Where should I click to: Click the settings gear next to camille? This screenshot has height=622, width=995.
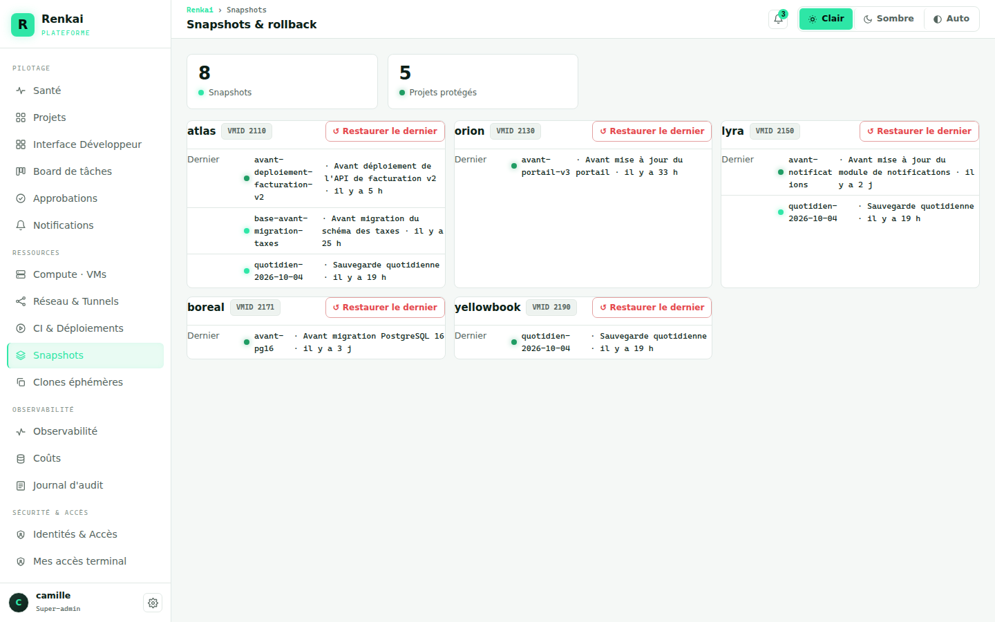point(153,603)
